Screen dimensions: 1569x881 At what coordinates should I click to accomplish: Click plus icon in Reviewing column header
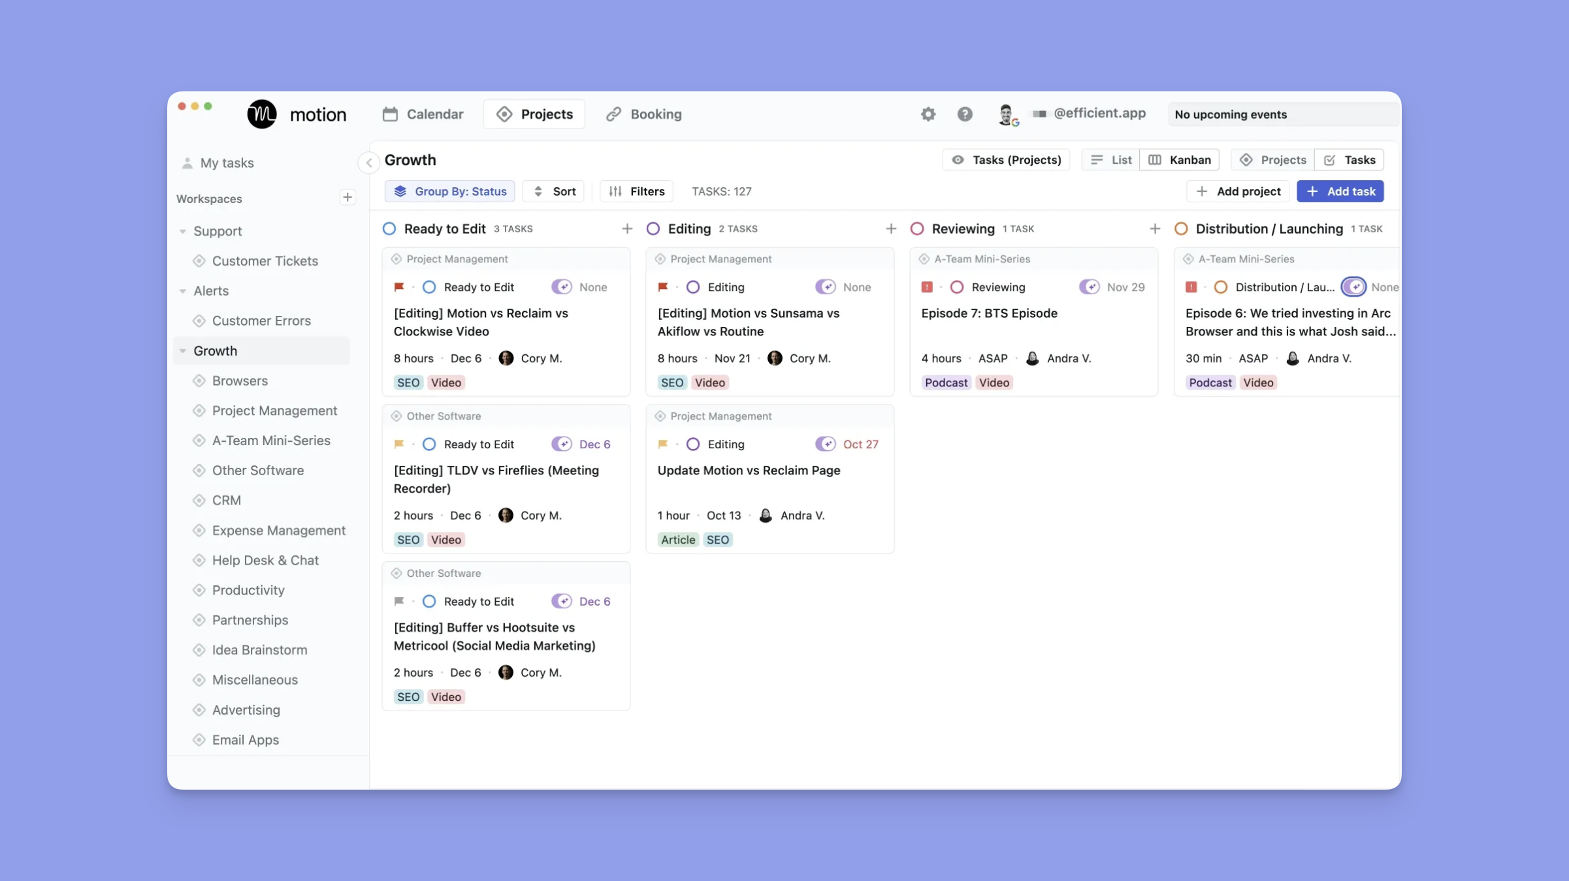tap(1154, 228)
